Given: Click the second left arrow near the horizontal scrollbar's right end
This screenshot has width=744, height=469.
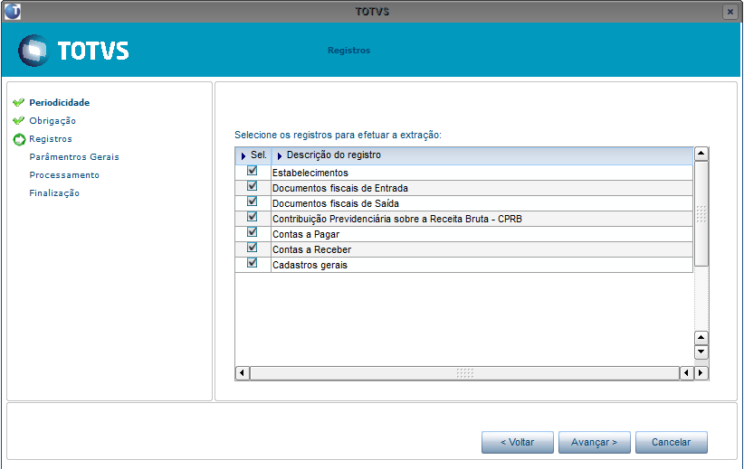Looking at the screenshot, I should pyautogui.click(x=687, y=373).
